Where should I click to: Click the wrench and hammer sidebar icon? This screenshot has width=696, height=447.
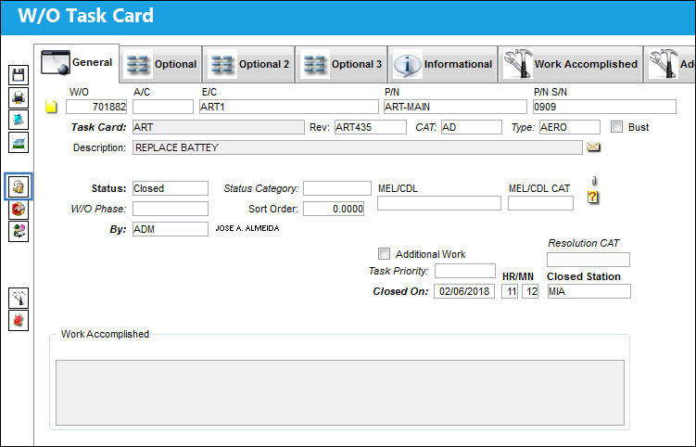[x=19, y=298]
